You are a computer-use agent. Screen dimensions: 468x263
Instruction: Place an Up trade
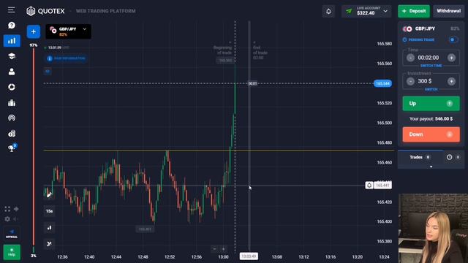point(431,104)
